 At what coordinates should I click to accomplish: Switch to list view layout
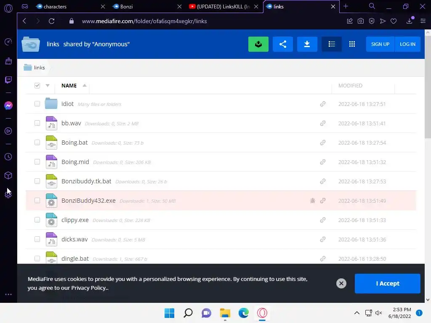point(332,44)
